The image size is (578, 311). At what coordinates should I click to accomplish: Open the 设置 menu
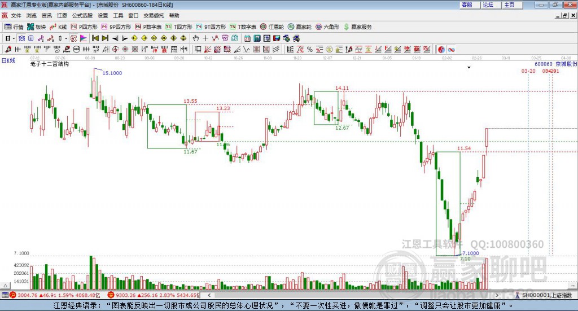pos(103,15)
